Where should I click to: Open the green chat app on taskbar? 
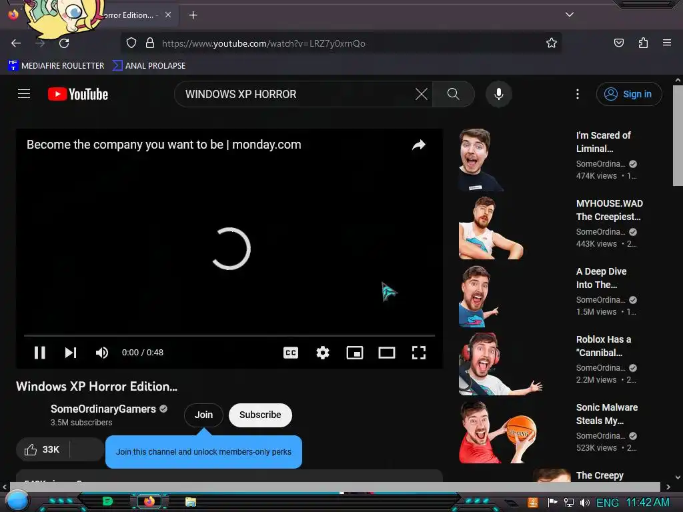107,501
